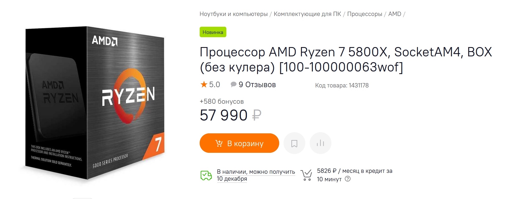The image size is (507, 199).
Task: Click the cart checkmark credit icon
Action: [306, 175]
